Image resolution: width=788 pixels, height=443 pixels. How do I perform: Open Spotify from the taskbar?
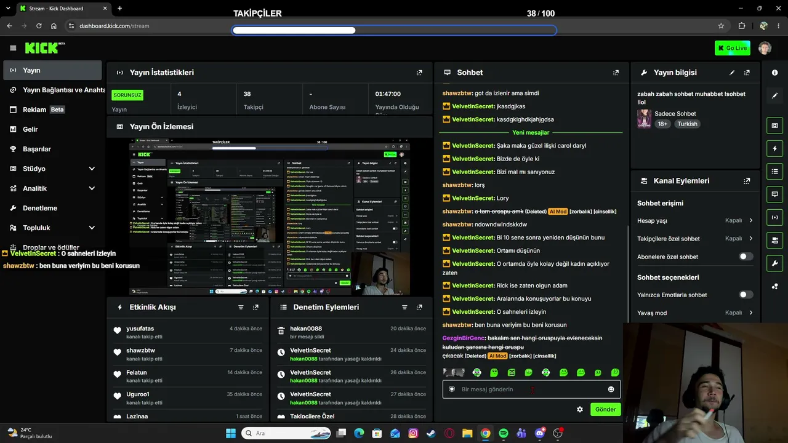(x=503, y=433)
